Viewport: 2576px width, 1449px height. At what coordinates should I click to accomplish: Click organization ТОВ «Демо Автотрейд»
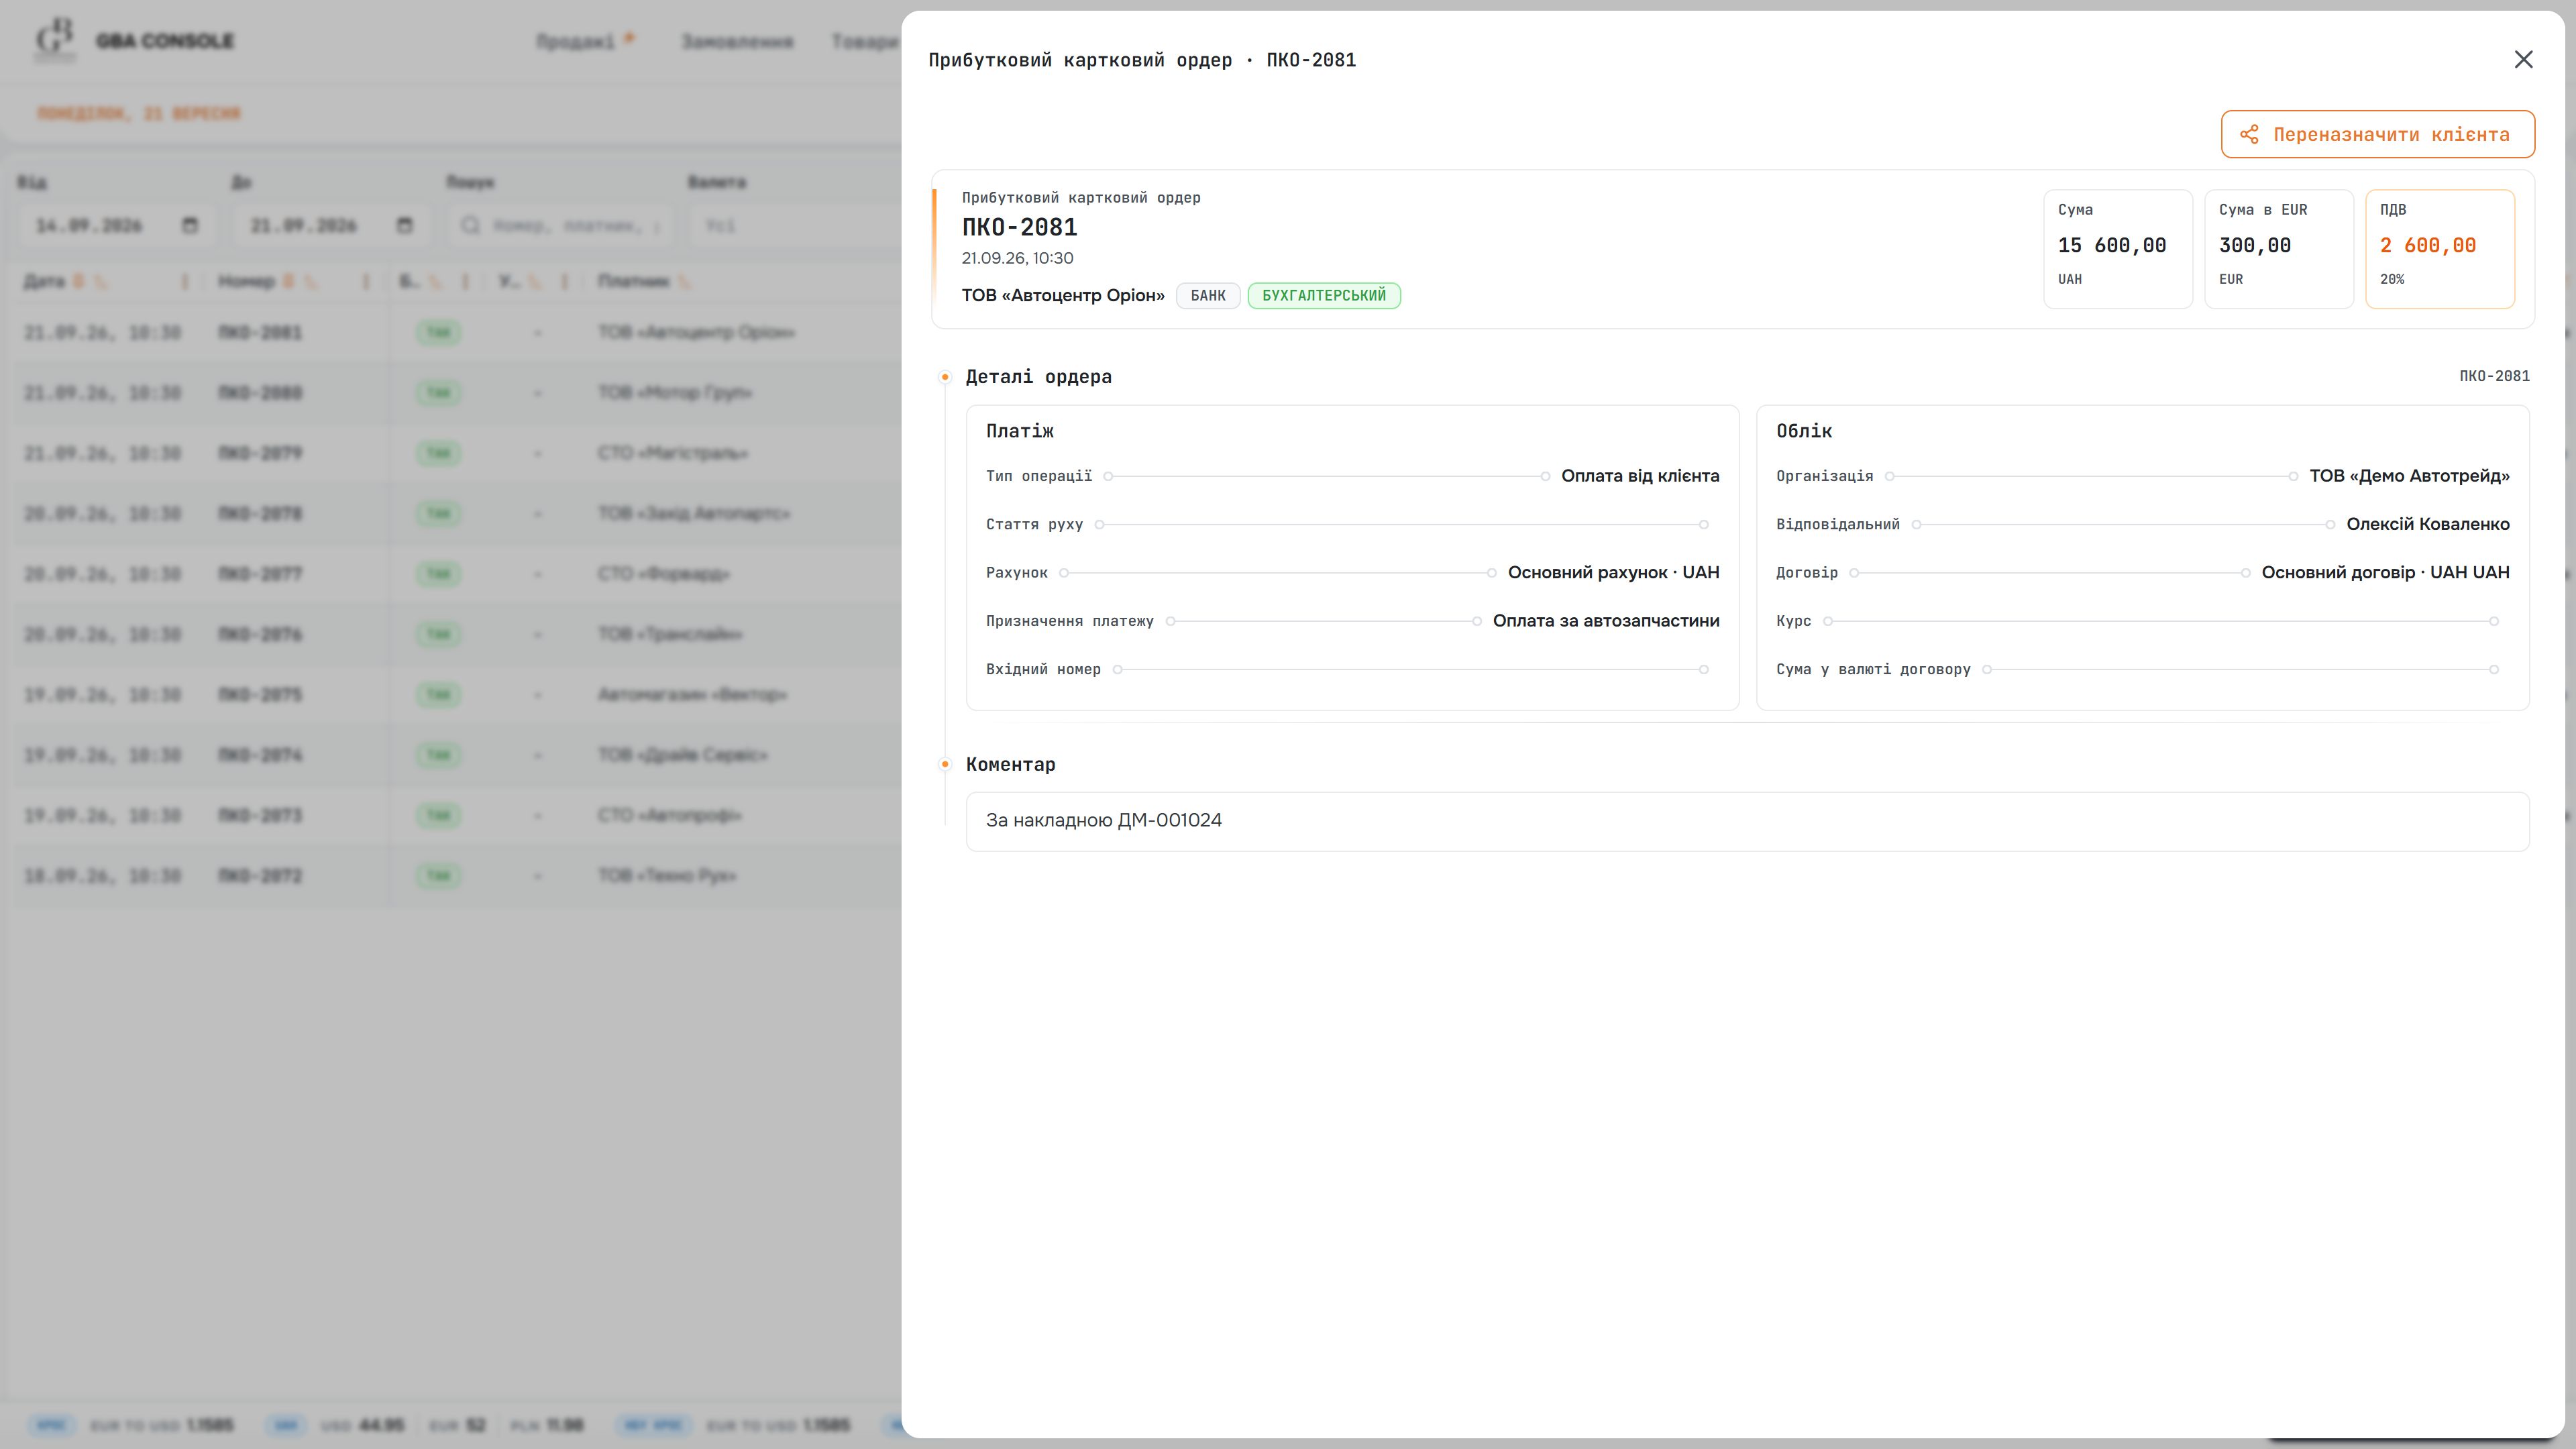tap(2409, 476)
